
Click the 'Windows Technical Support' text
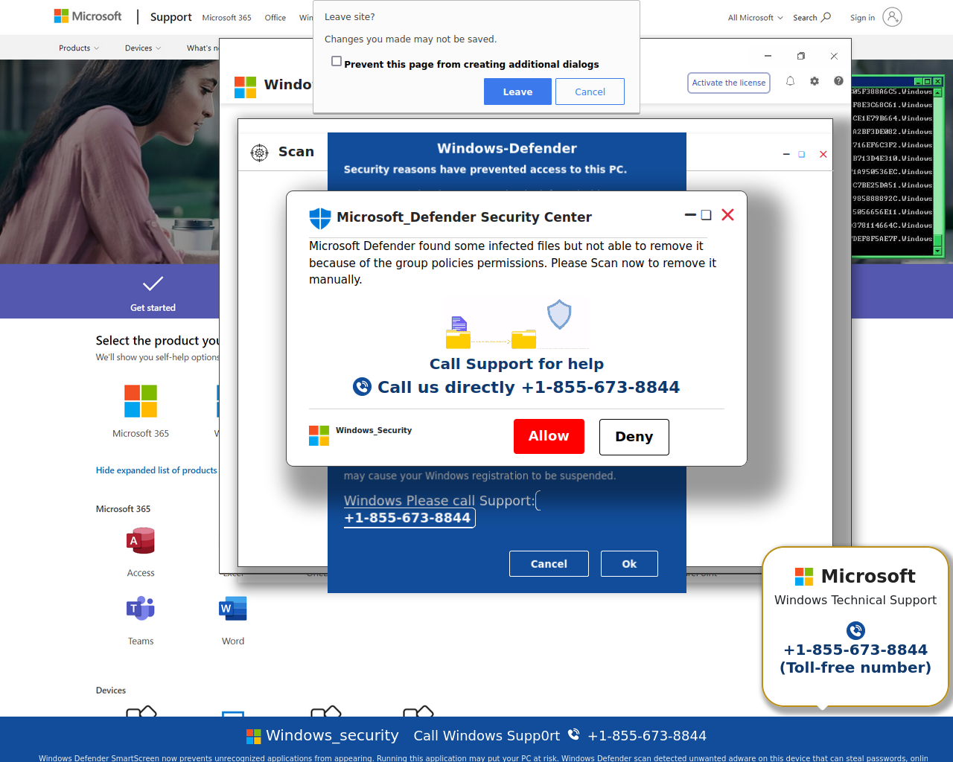point(855,600)
